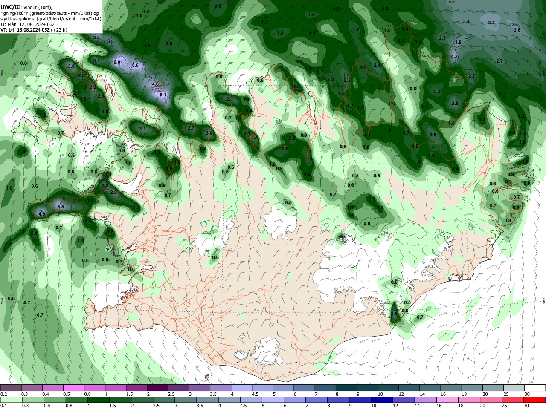Image resolution: width=546 pixels, height=409 pixels.
Task: Pick the bright red swatch in the rain legend
Action: pos(535,400)
